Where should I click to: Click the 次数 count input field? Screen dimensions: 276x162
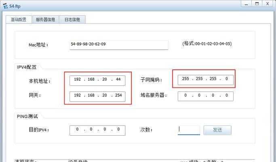tap(189, 130)
